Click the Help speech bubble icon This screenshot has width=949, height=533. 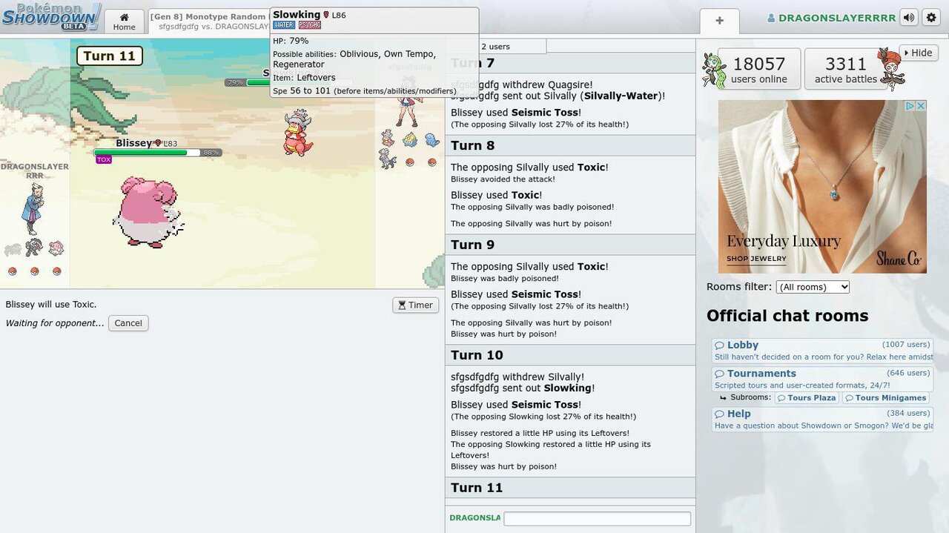[719, 414]
